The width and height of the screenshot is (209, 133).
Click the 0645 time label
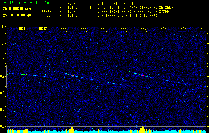click(x=103, y=29)
